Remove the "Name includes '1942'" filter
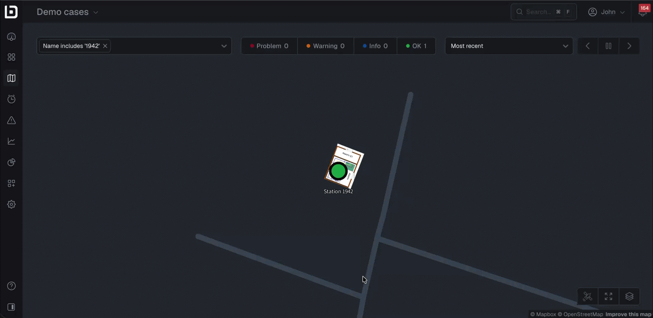The width and height of the screenshot is (653, 318). tap(105, 46)
